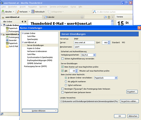Click the new task clipboard icon in tab bar
Viewport: 141px width, 120px height.
click(109, 17)
